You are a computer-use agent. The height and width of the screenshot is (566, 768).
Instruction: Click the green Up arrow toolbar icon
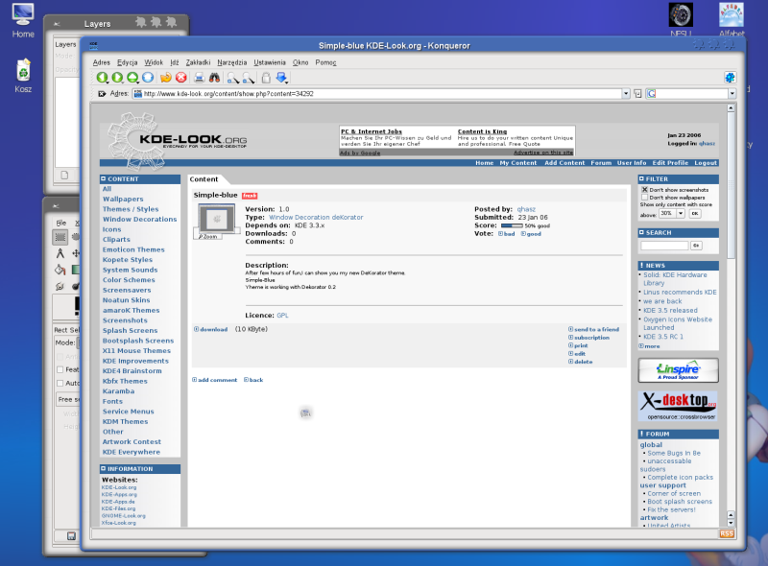pos(132,78)
